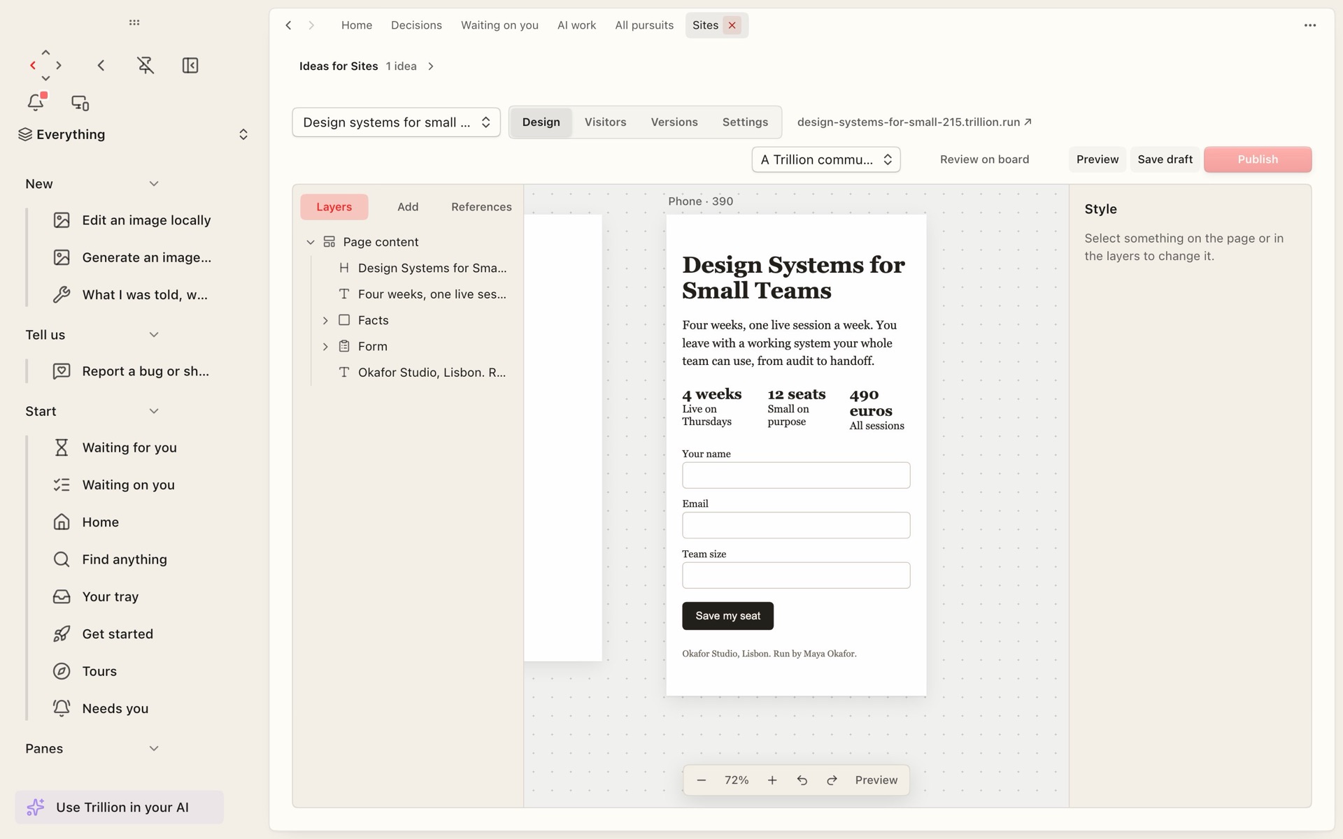Collapse the New section

click(x=154, y=184)
